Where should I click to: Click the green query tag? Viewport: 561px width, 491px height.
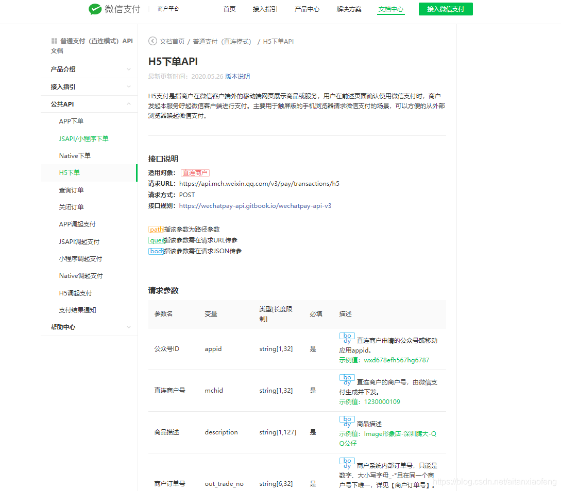pos(156,240)
